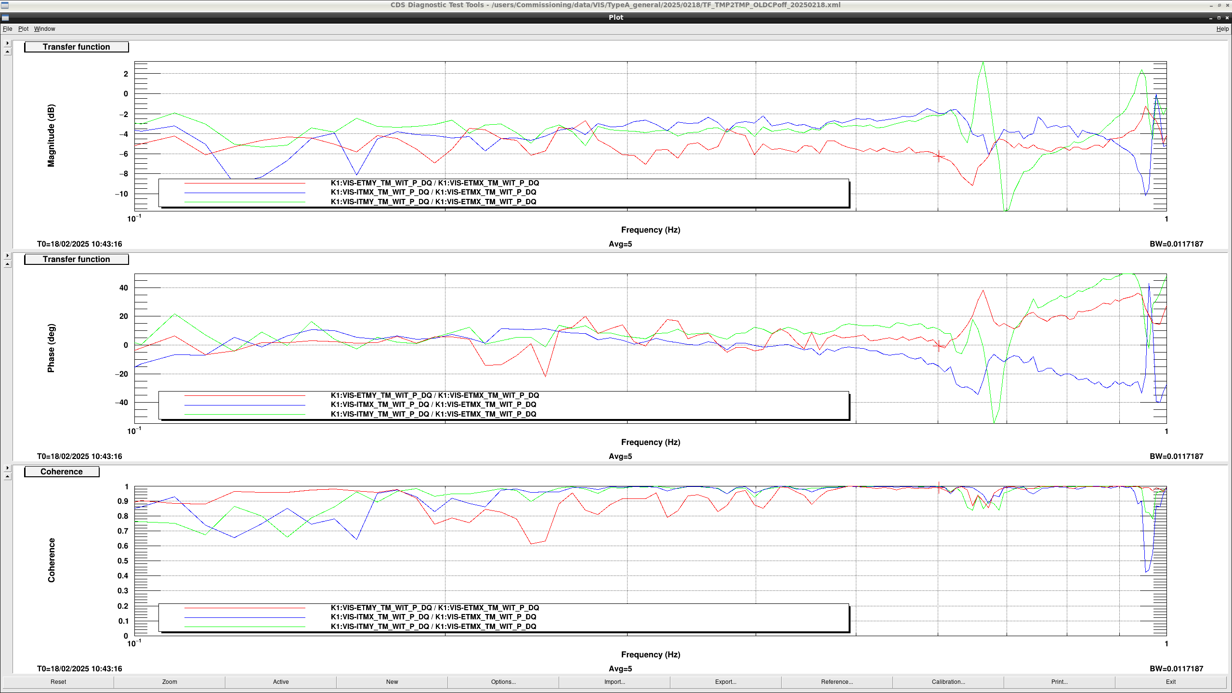Image resolution: width=1232 pixels, height=693 pixels.
Task: Click ETMY/ETMX legend label in phase plot
Action: pos(435,395)
